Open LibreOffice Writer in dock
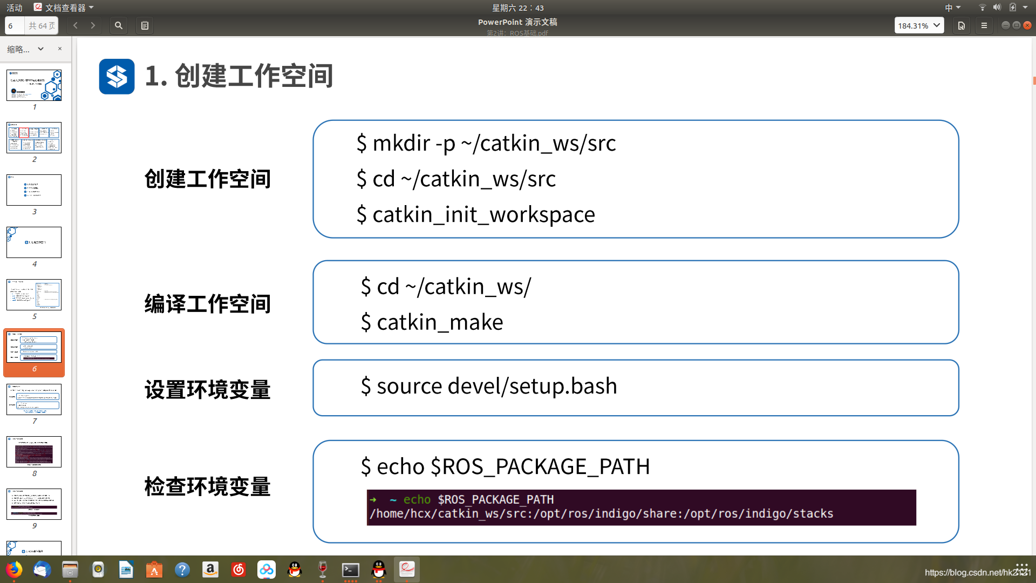The width and height of the screenshot is (1036, 583). [x=126, y=570]
